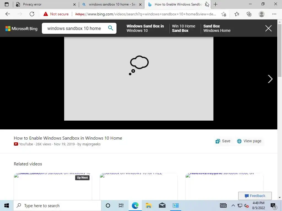Reload the current page
This screenshot has width=282, height=211.
(x=32, y=14)
